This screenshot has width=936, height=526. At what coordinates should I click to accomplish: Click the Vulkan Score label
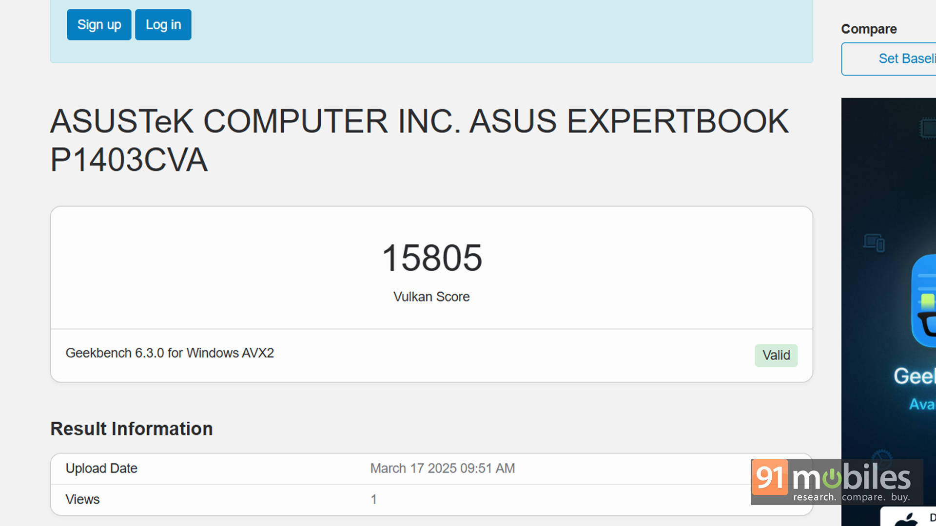(x=431, y=297)
